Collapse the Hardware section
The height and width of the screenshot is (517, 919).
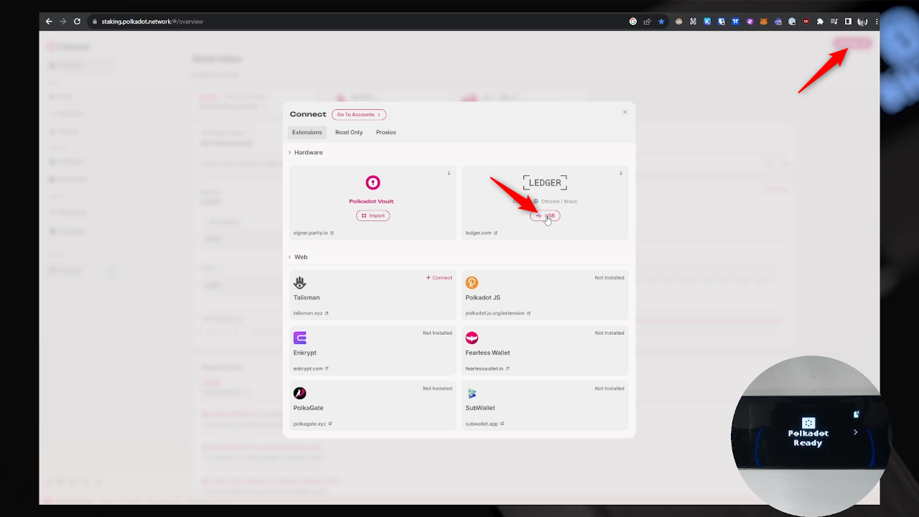pos(306,153)
